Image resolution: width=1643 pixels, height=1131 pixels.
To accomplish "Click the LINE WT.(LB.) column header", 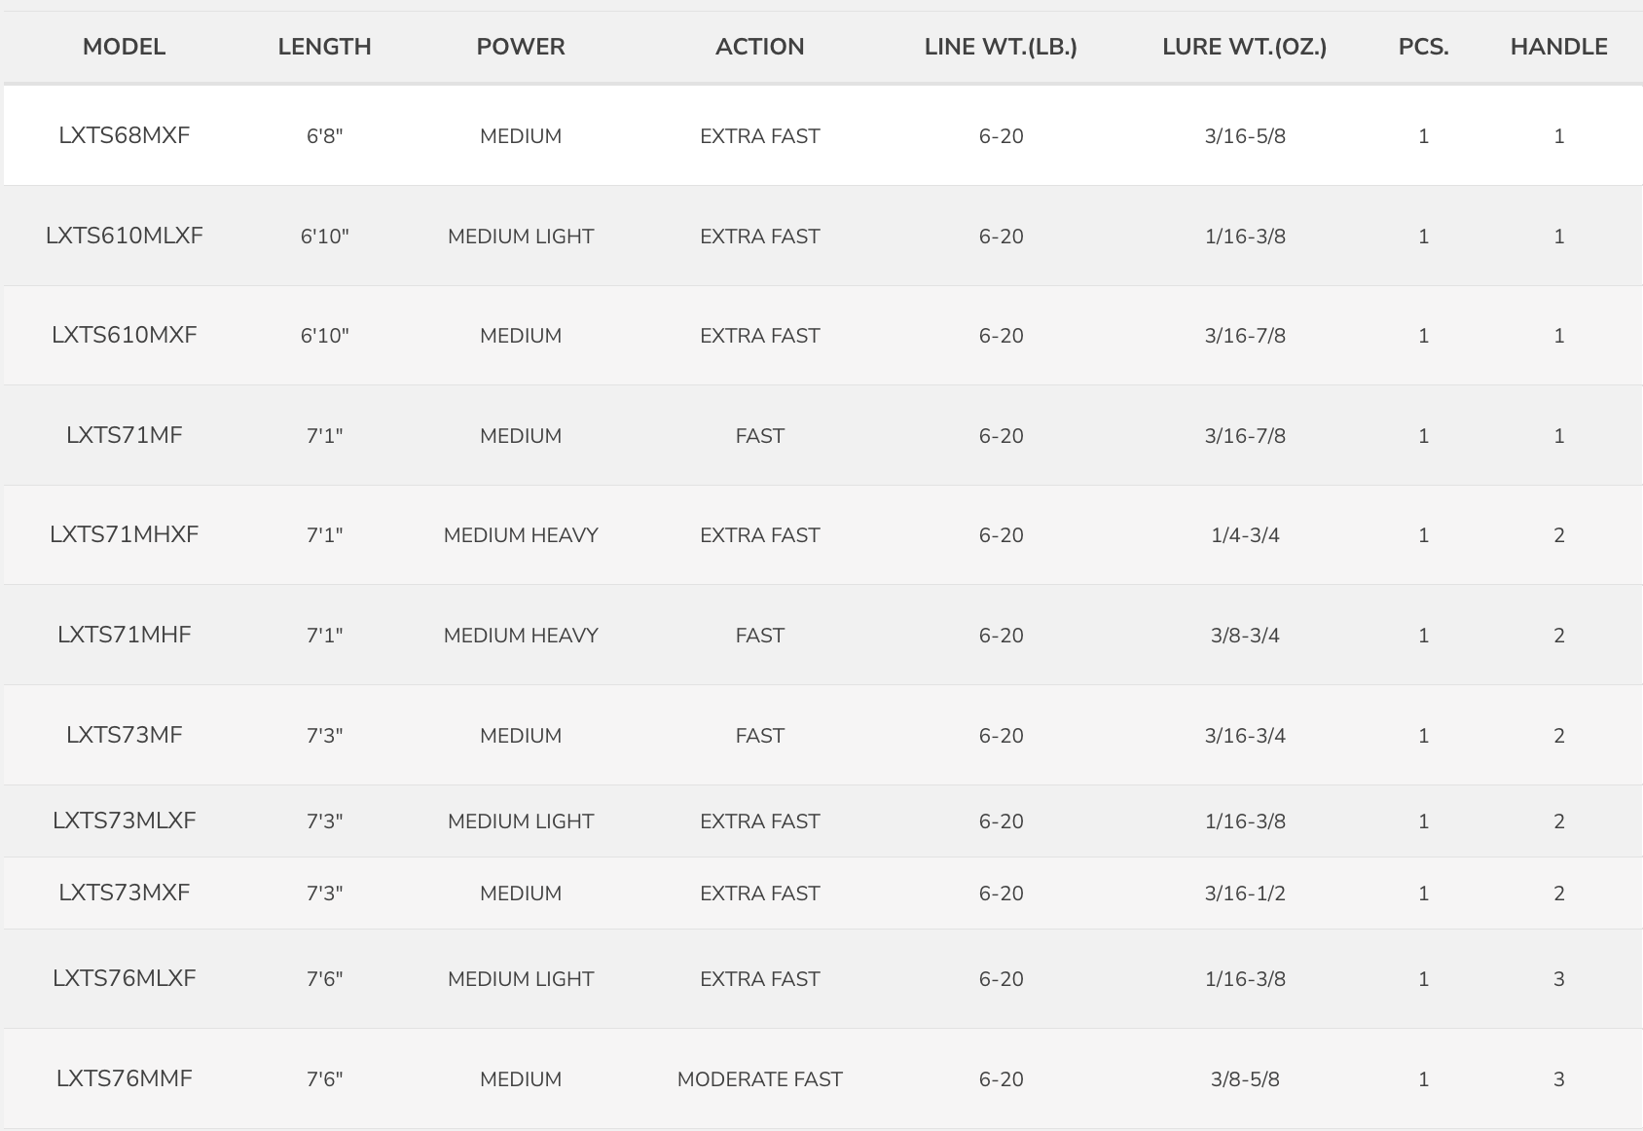I will tap(1001, 47).
